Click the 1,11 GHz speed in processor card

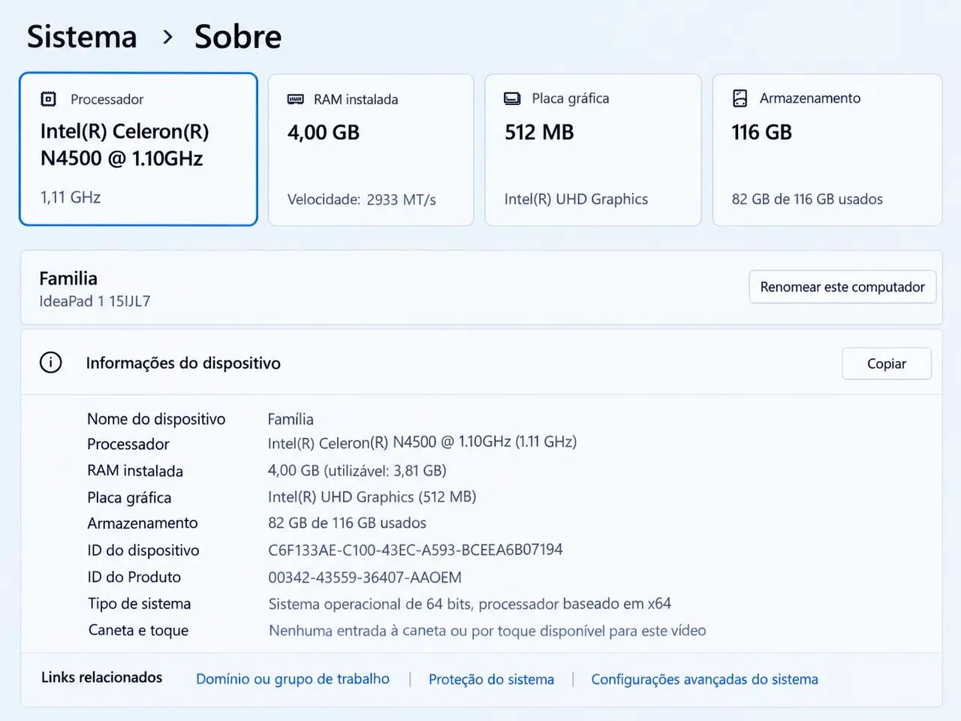tap(71, 198)
